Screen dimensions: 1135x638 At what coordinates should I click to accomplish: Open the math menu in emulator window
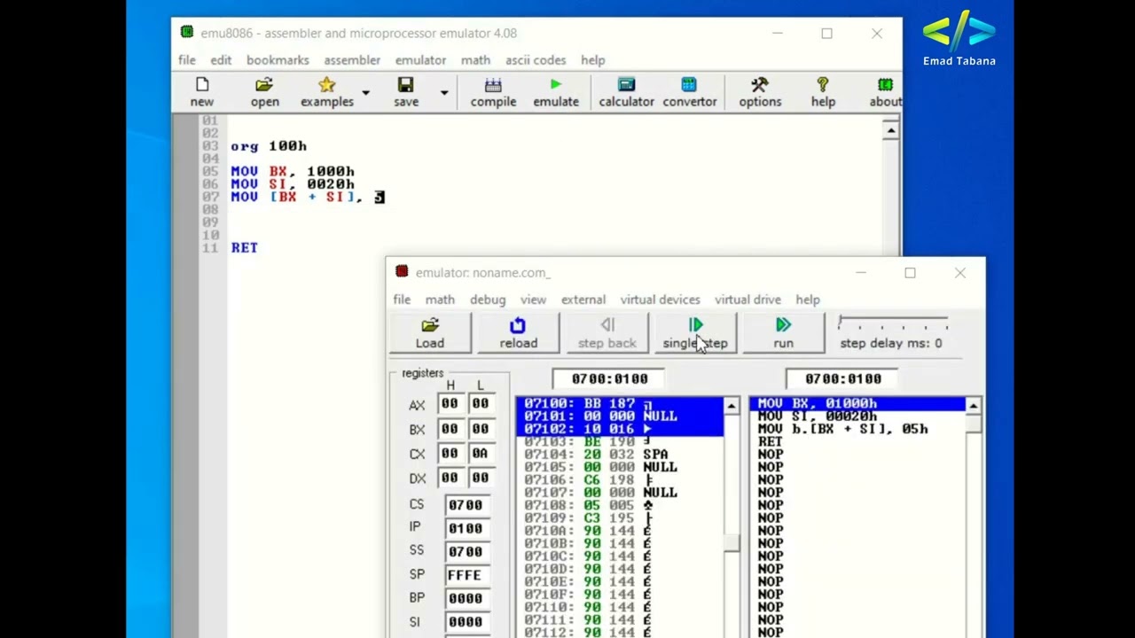[x=440, y=300]
